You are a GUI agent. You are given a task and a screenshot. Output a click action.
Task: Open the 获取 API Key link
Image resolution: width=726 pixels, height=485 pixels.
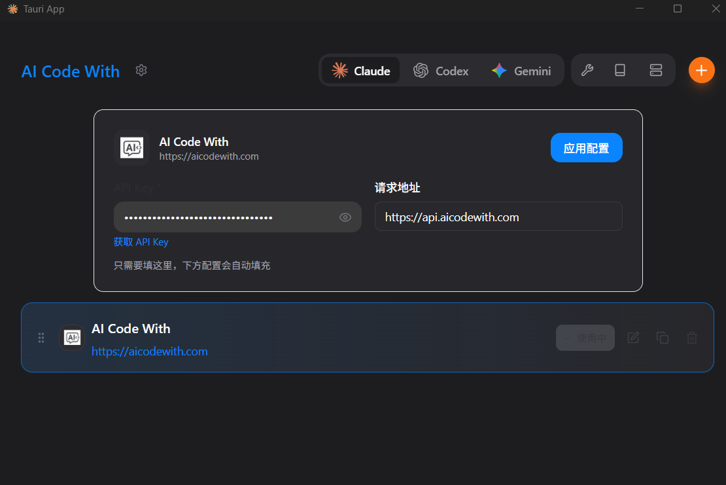141,242
